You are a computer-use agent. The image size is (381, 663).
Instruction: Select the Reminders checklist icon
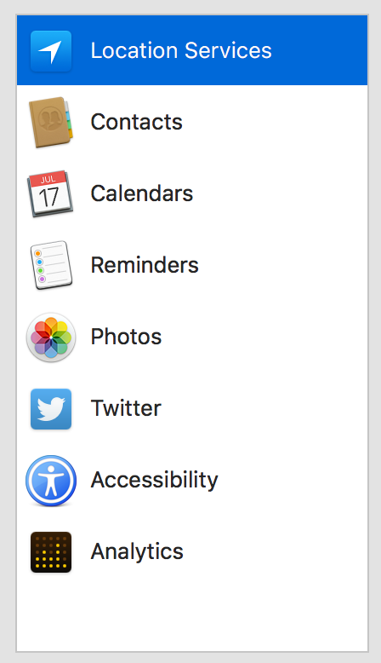click(x=51, y=265)
